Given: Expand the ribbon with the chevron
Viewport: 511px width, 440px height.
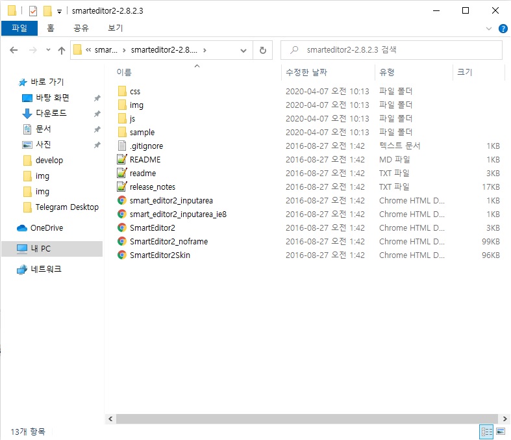Looking at the screenshot, I should point(488,29).
